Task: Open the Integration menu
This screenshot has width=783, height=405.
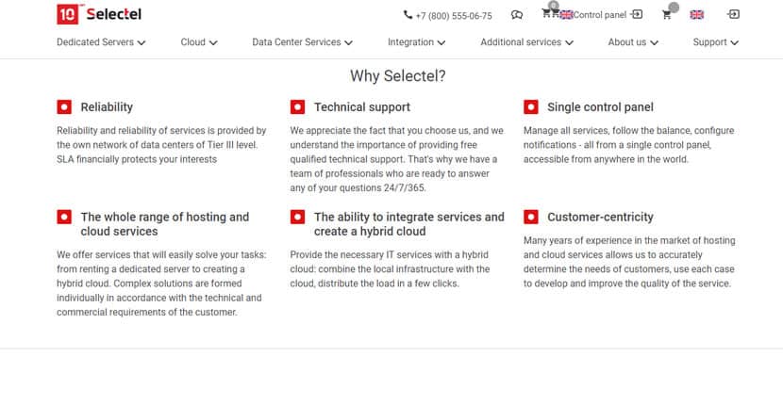Action: [416, 42]
